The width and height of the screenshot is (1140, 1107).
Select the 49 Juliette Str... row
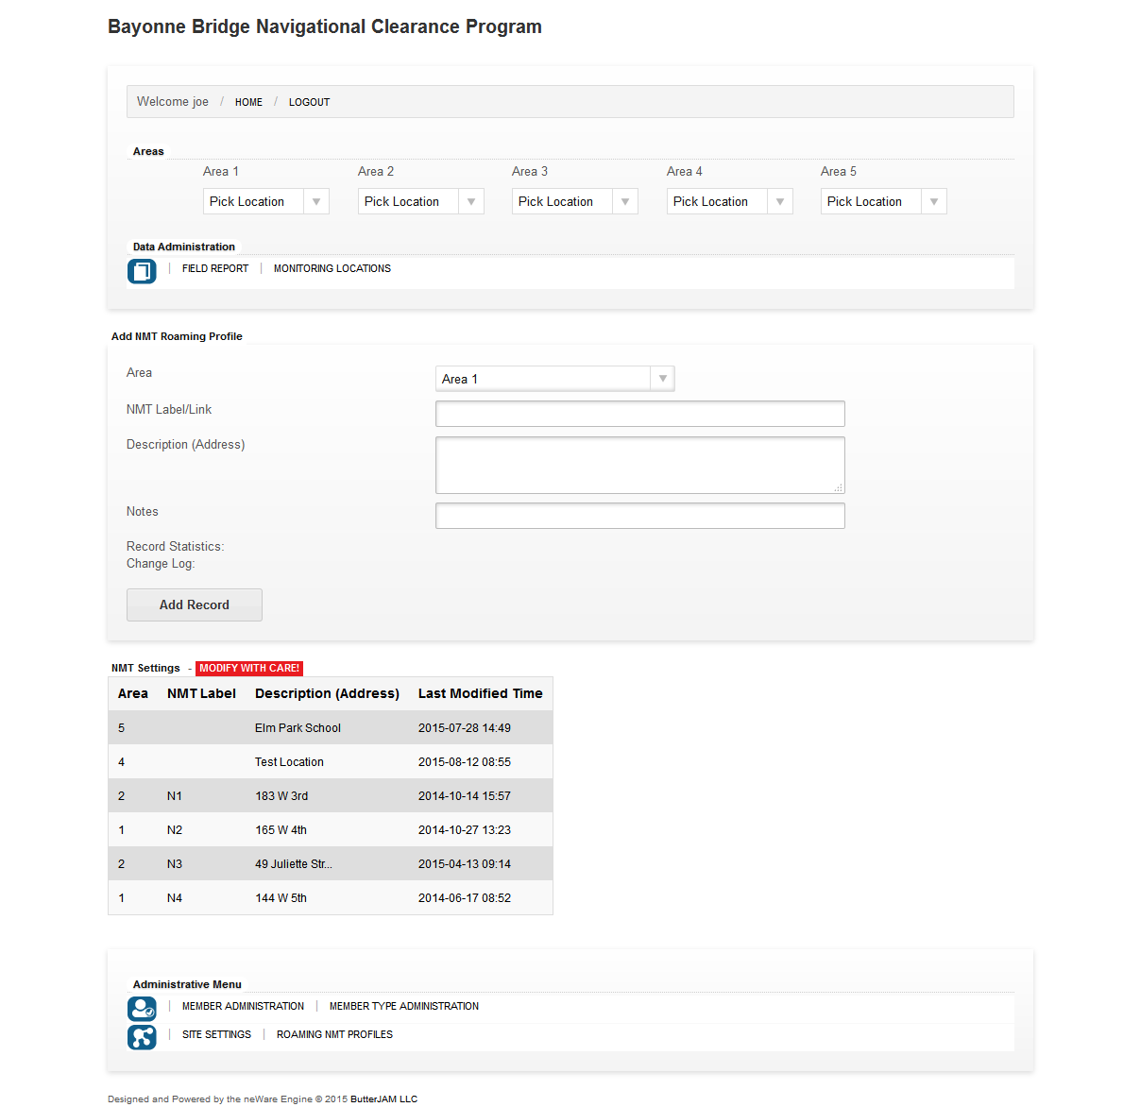pos(330,864)
